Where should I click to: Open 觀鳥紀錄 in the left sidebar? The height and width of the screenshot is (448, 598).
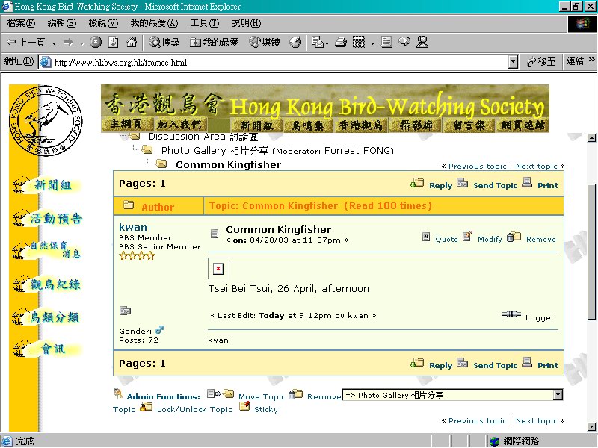tap(46, 284)
